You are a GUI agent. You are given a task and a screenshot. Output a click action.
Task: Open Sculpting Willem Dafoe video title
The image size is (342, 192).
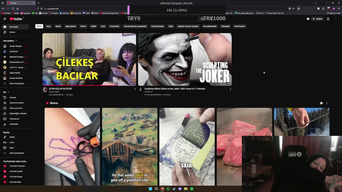tap(175, 89)
